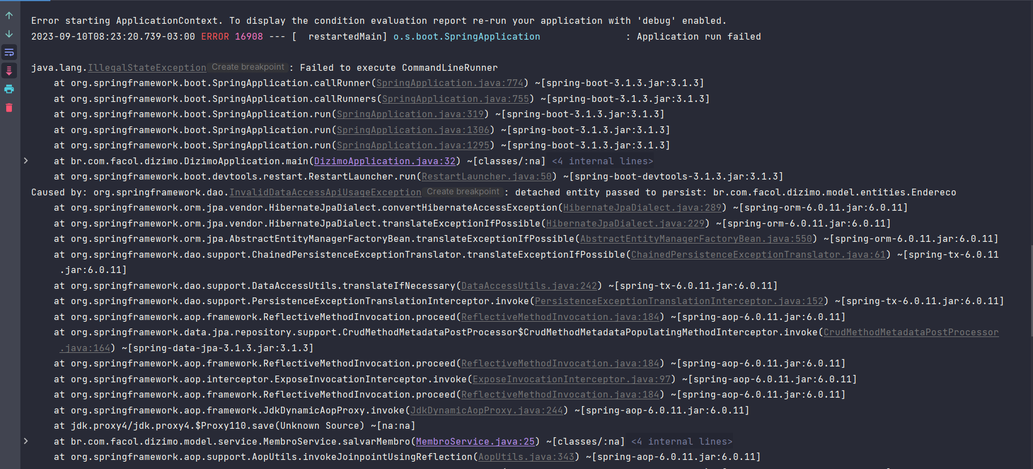Click the 'Error starting ApplicationContext' line

tap(379, 21)
